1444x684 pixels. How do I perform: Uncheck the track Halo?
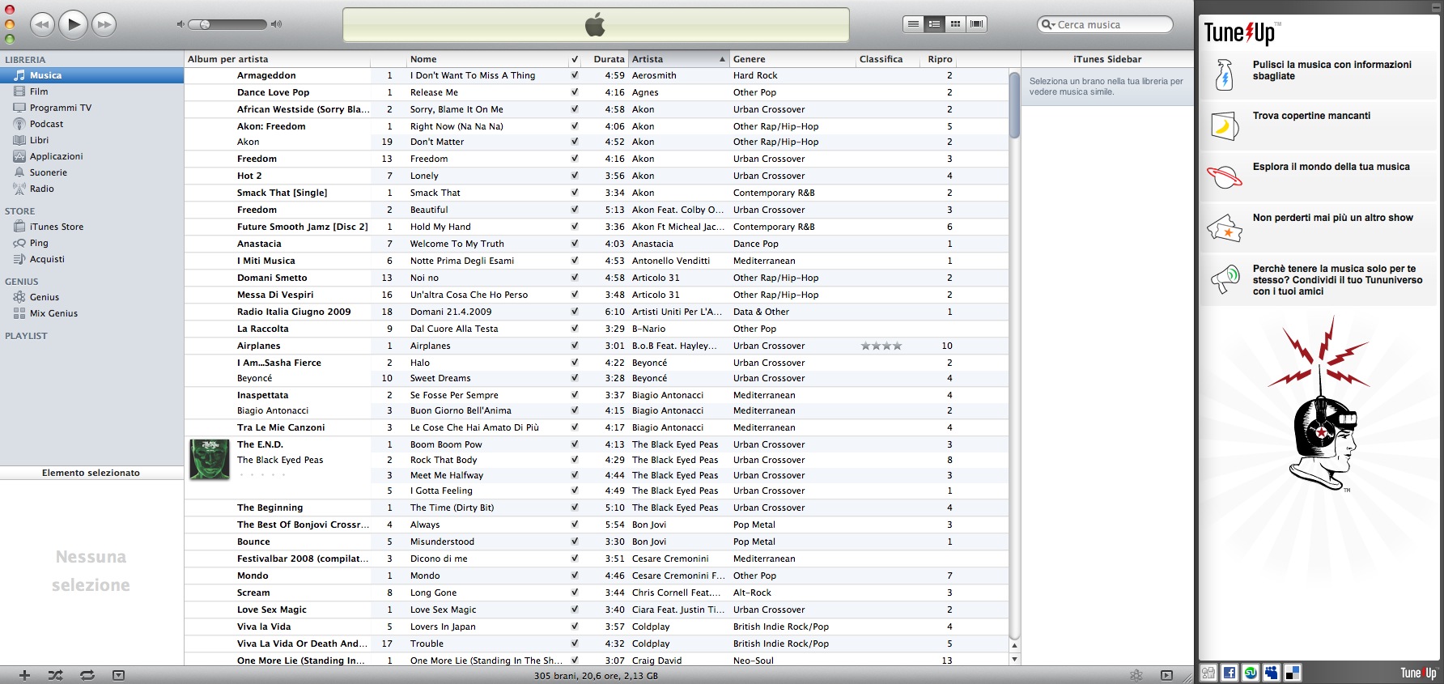click(x=575, y=363)
